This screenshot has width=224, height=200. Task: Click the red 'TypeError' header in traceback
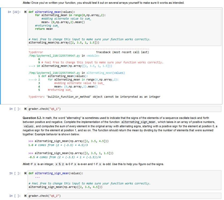tap(36, 52)
